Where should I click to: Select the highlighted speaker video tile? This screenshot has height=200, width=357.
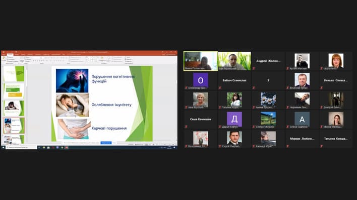click(201, 61)
